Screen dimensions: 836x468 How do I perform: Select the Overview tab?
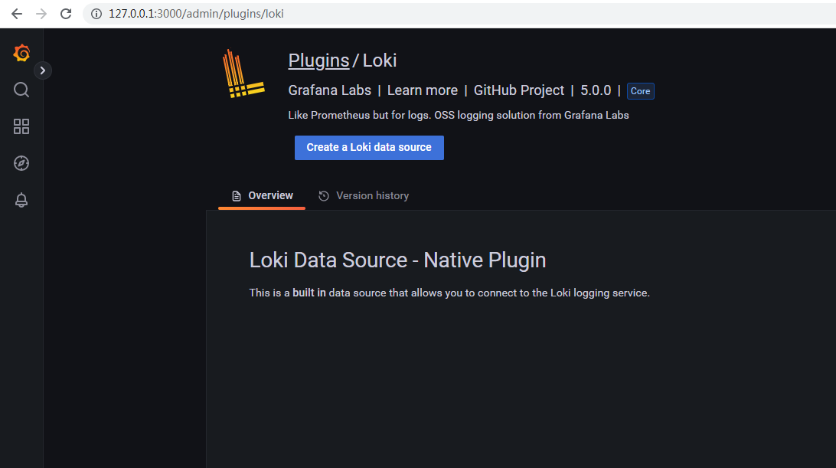click(269, 195)
